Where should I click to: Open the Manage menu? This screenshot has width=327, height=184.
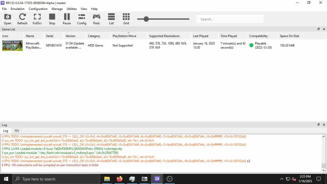click(x=57, y=9)
